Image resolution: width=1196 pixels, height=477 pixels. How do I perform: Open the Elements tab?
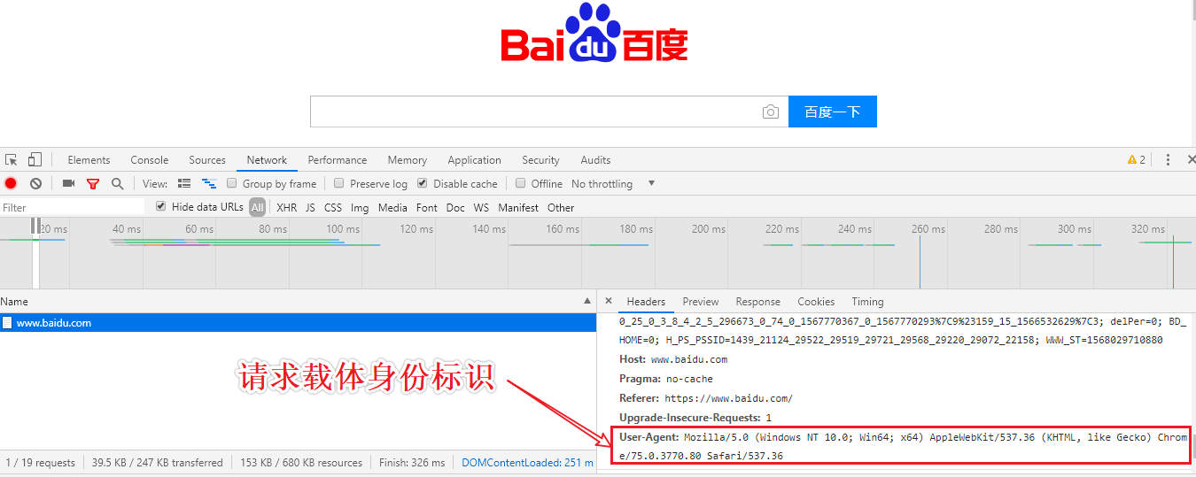89,160
